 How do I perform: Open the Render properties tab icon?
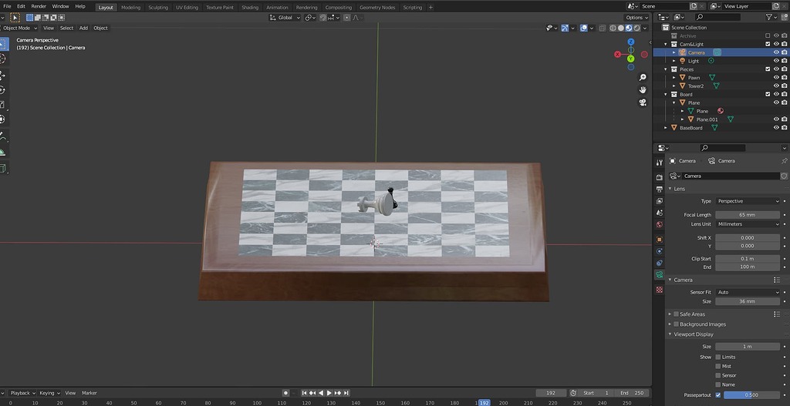[x=660, y=177]
